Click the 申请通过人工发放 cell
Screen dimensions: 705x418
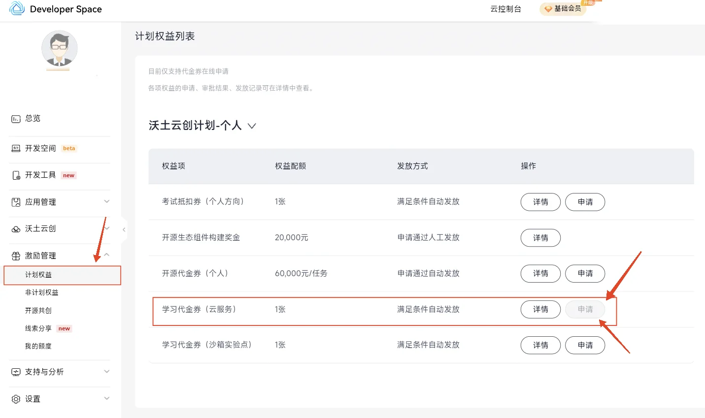(x=429, y=237)
